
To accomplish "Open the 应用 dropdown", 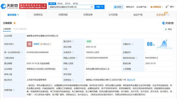I will pyautogui.click(x=119, y=7).
